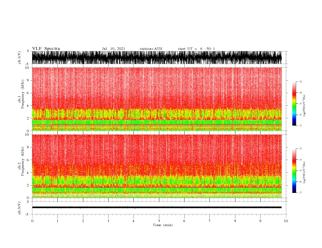Select the date text "Jul. 10, 2021"
The height and width of the screenshot is (248, 322).
coord(113,49)
